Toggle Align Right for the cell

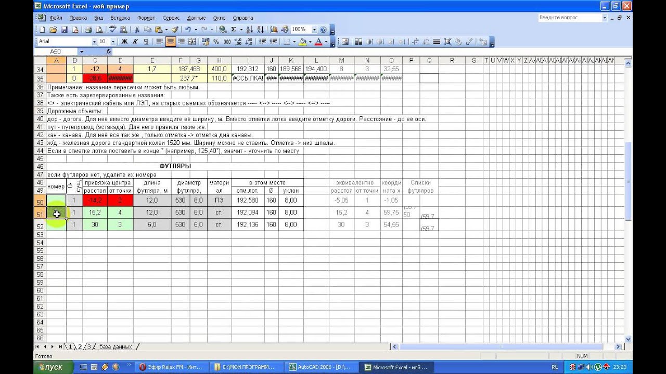click(x=181, y=42)
